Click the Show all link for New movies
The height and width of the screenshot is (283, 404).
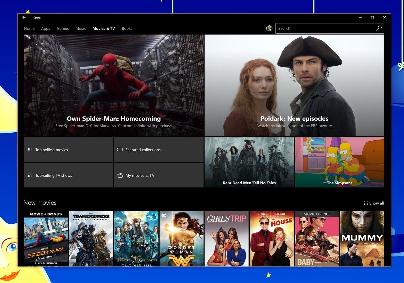pyautogui.click(x=376, y=203)
